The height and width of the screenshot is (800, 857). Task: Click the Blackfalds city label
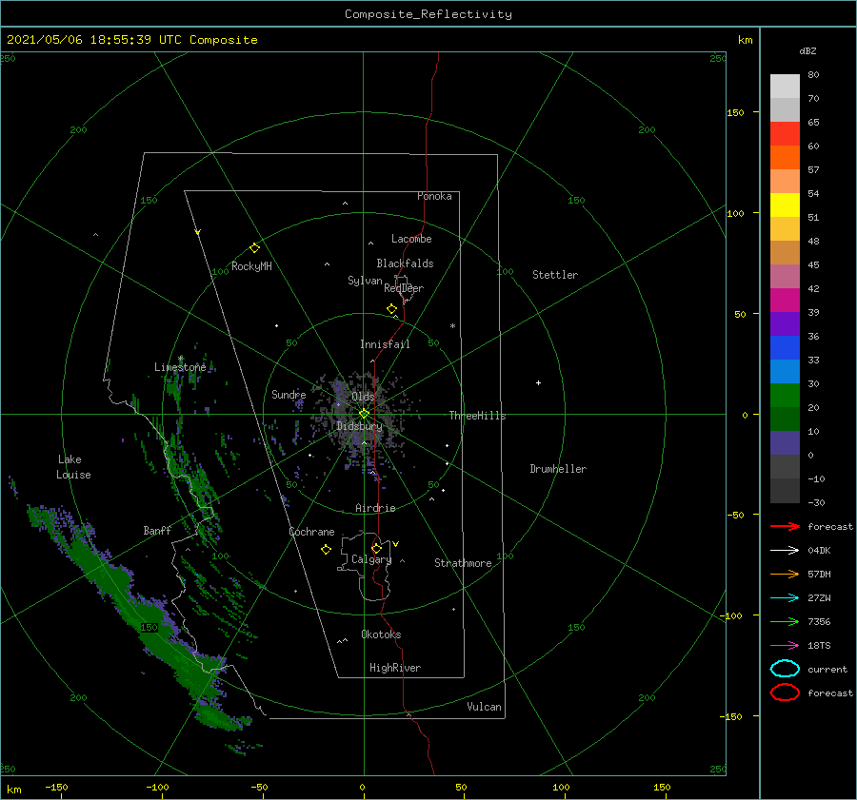point(405,263)
